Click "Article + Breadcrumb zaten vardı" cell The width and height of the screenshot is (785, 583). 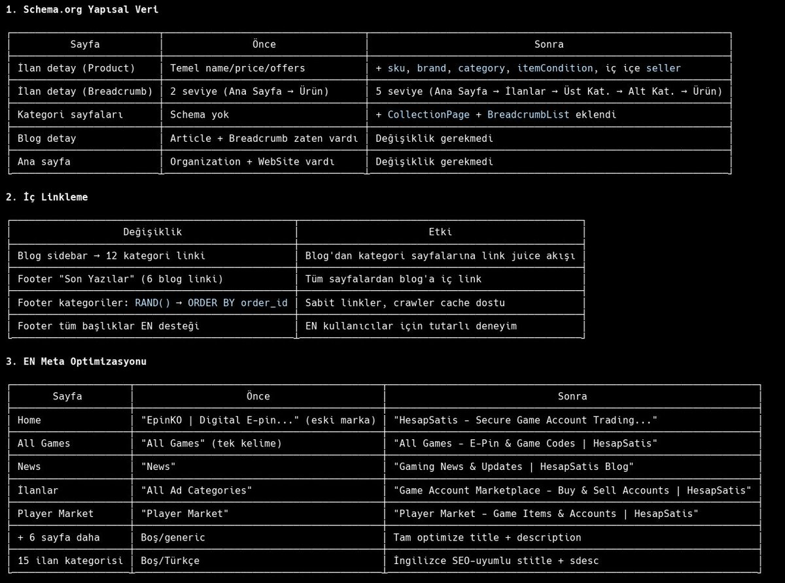pyautogui.click(x=264, y=138)
